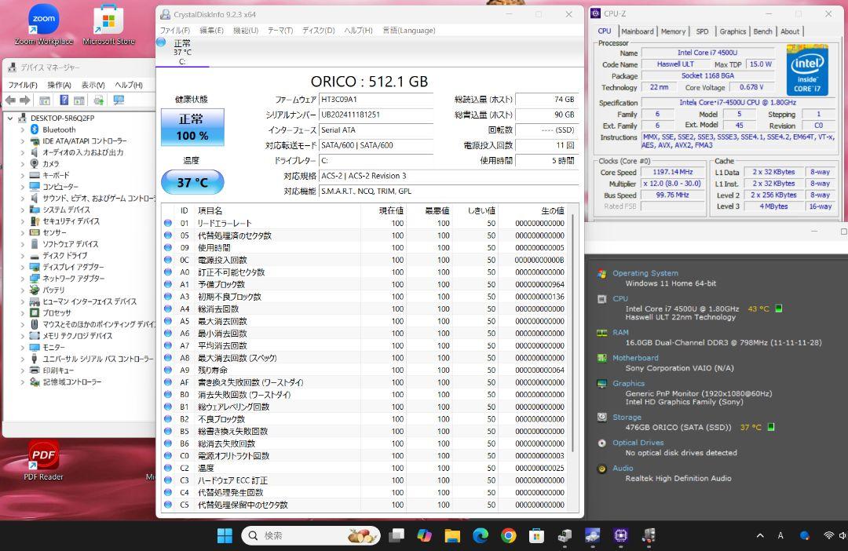This screenshot has height=551, width=848.
Task: Open Device Manager 表示(V) menu
Action: (x=93, y=85)
